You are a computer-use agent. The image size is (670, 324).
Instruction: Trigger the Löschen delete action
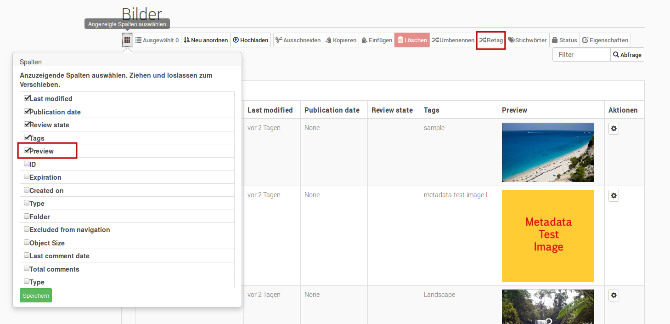[411, 40]
